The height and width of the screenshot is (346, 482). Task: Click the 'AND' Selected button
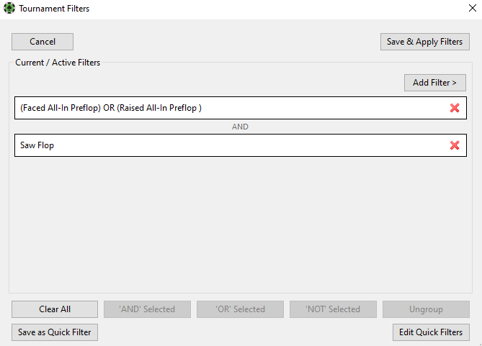click(x=147, y=309)
